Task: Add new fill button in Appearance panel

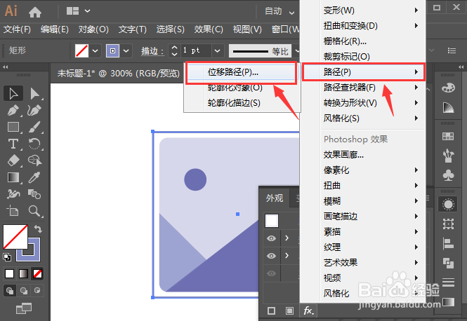Action: click(289, 311)
